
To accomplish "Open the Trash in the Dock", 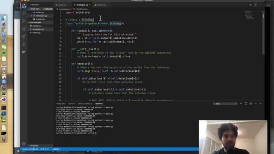I will coord(4,139).
